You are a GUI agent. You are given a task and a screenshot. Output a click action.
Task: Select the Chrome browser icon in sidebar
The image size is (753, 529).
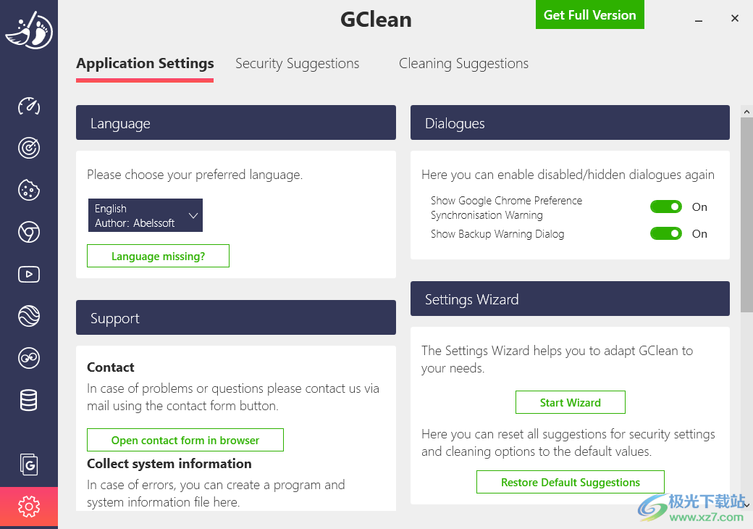tap(29, 232)
